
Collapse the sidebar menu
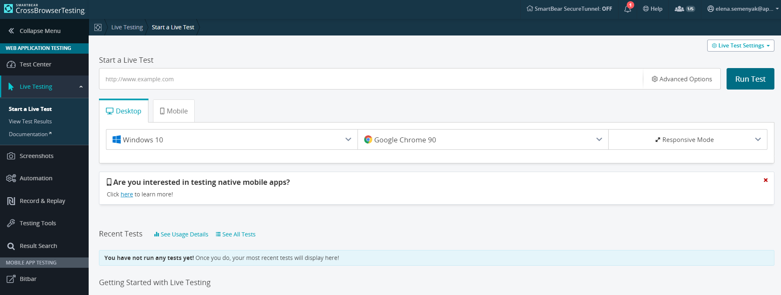pos(35,31)
